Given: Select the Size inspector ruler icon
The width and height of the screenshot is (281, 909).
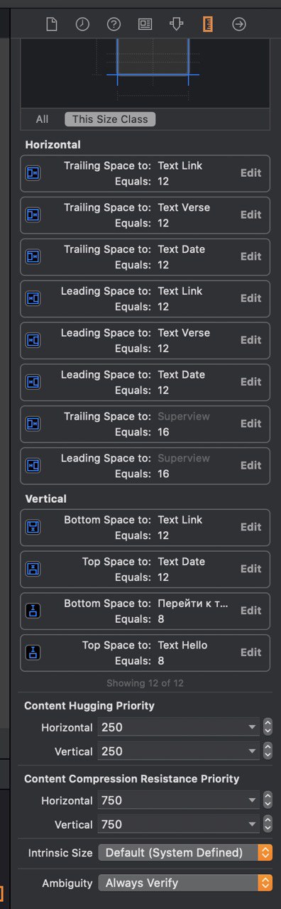Looking at the screenshot, I should [x=208, y=24].
